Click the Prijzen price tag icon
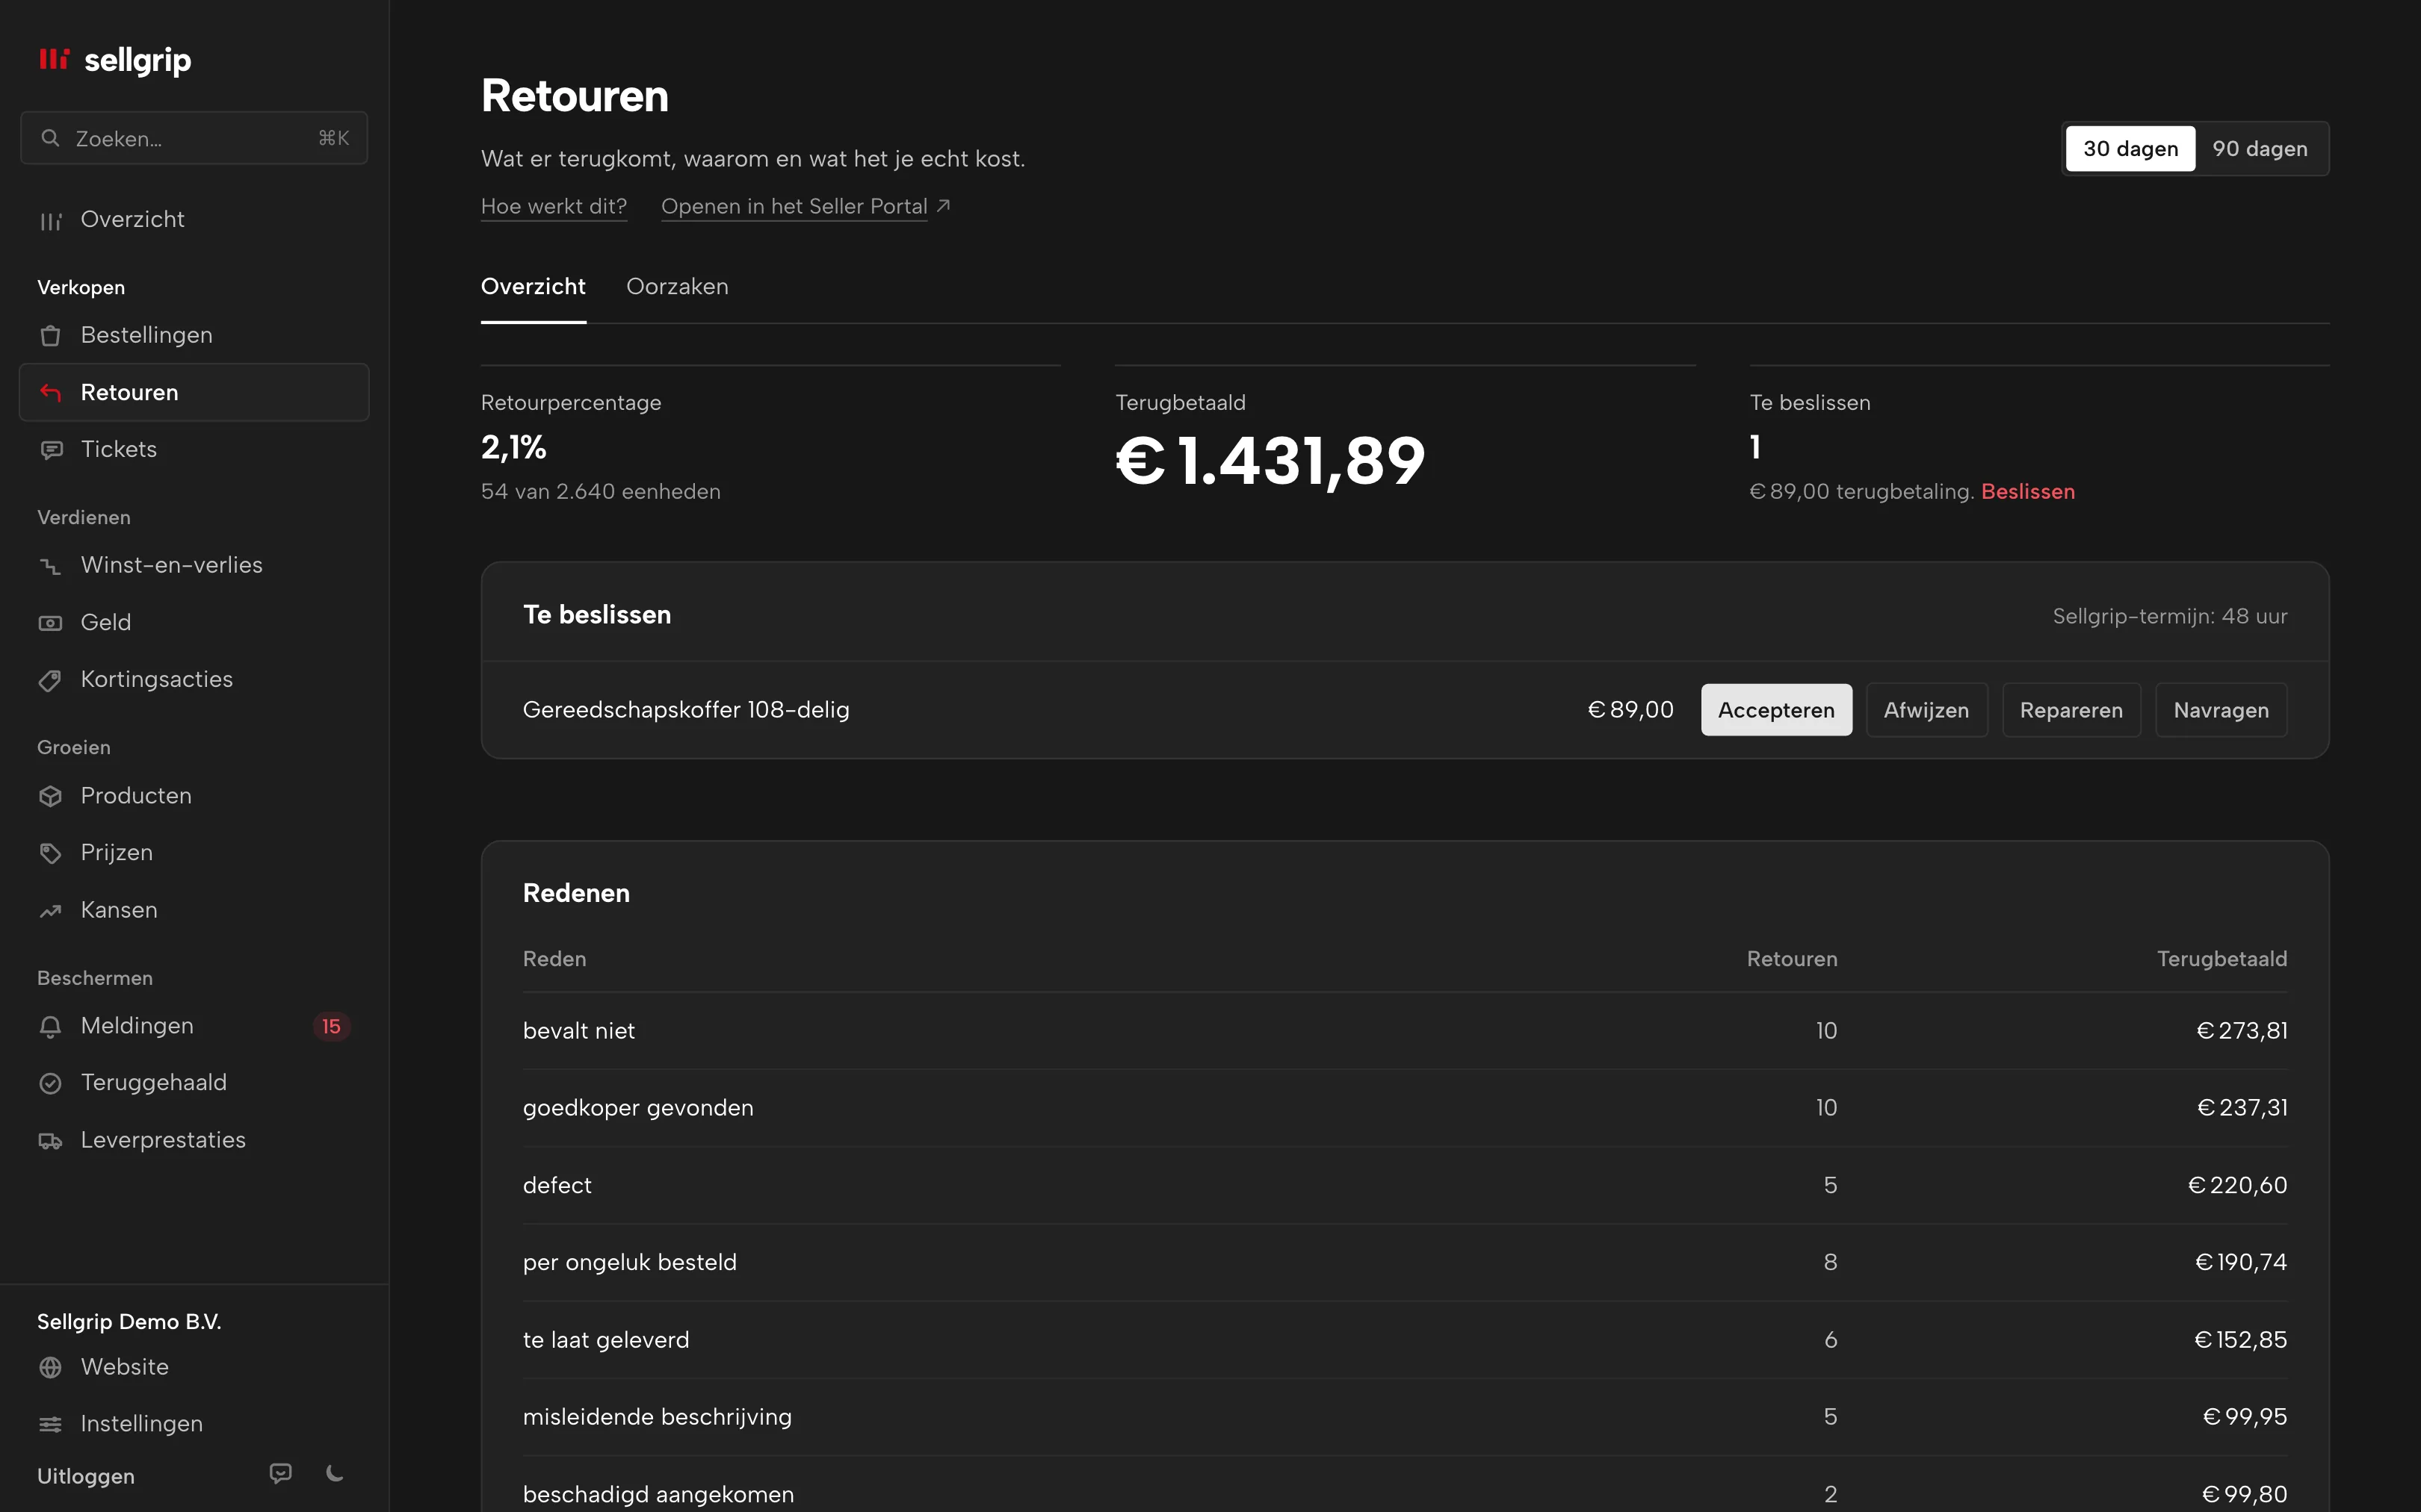The width and height of the screenshot is (2421, 1512). (50, 853)
